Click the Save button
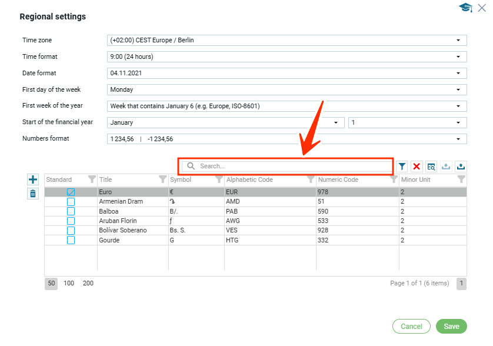Viewport: 493px width, 346px height. click(451, 327)
